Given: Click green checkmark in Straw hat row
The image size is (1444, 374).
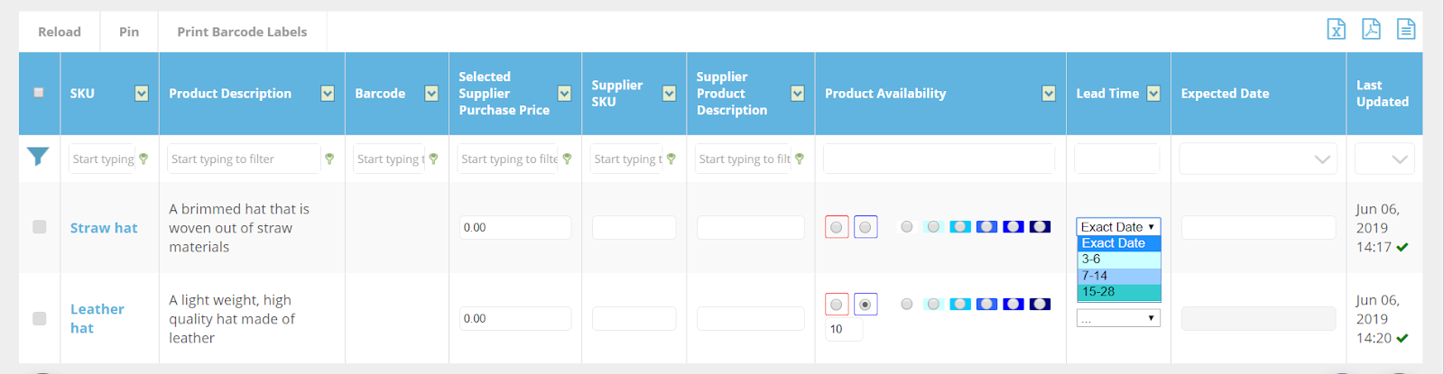Looking at the screenshot, I should 1402,247.
